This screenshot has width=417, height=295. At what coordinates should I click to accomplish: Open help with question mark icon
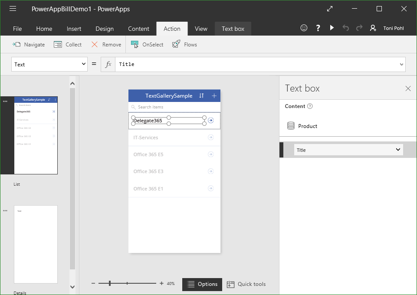click(x=318, y=28)
